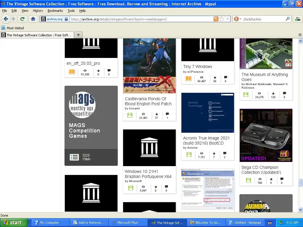This screenshot has height=227, width=303.
Task: Open Acronis True Image 2021 BootCD item
Action: (206, 140)
